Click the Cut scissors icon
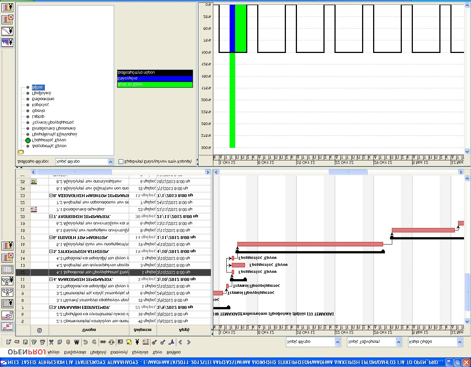Viewport: 471px width, 367px height. pyautogui.click(x=51, y=342)
